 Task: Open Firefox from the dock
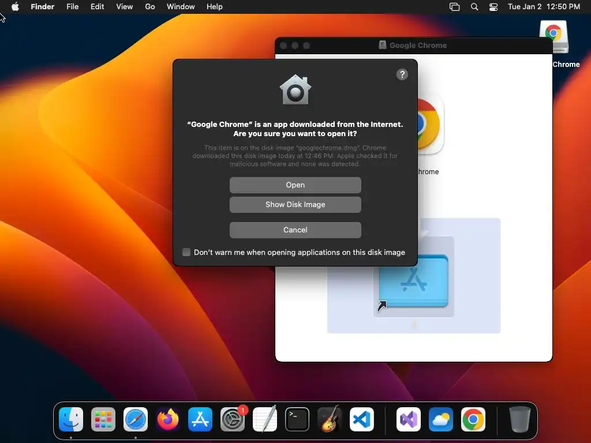coord(168,419)
